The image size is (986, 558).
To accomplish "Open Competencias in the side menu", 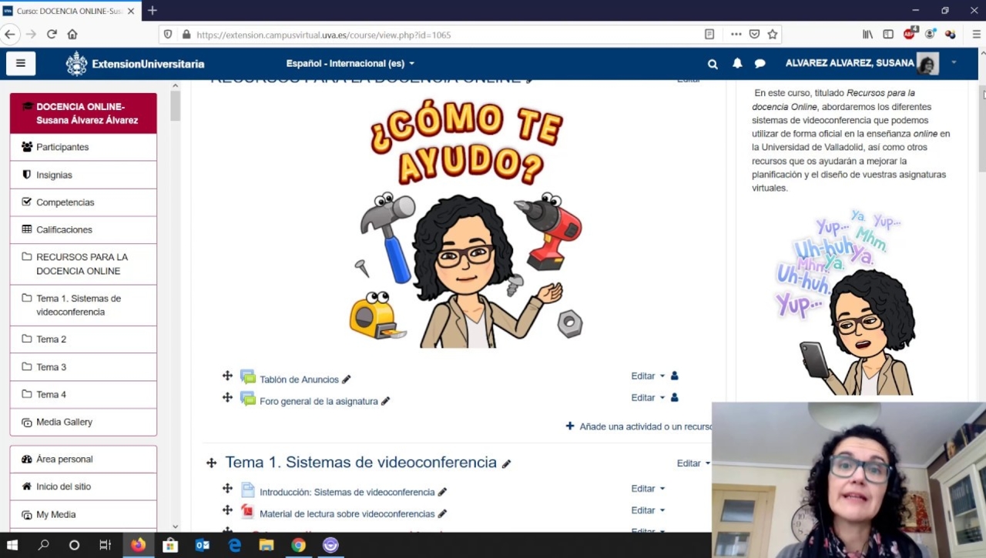I will click(83, 202).
